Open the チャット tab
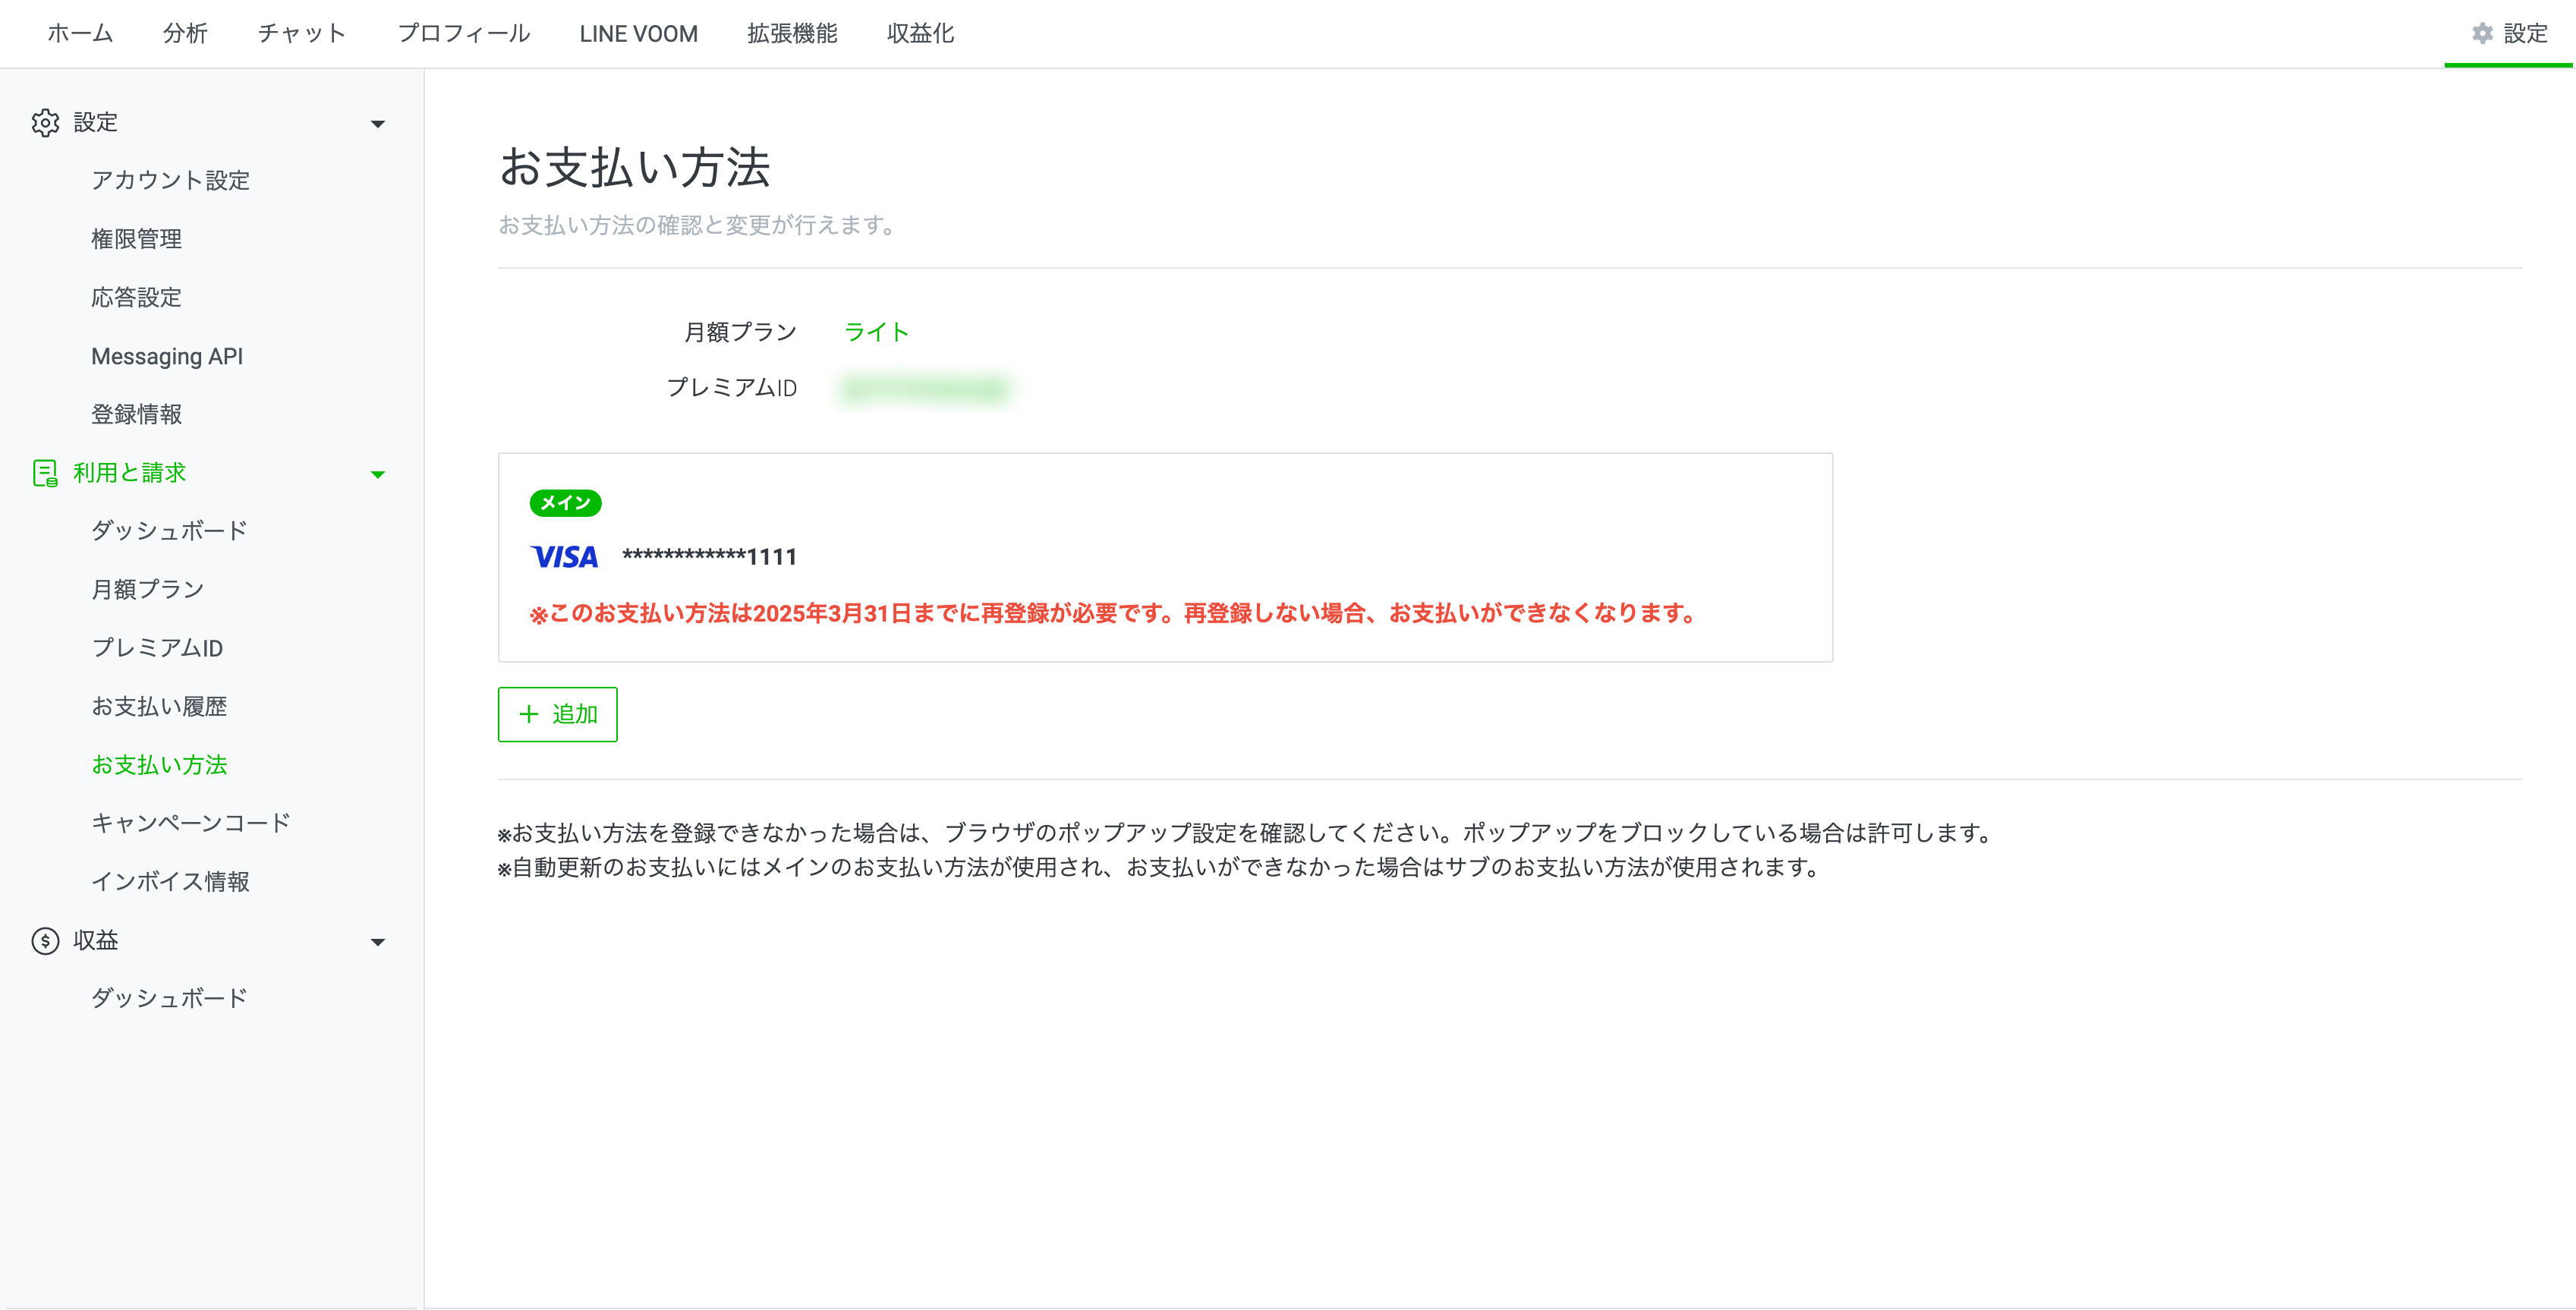The height and width of the screenshot is (1310, 2576). (x=302, y=34)
